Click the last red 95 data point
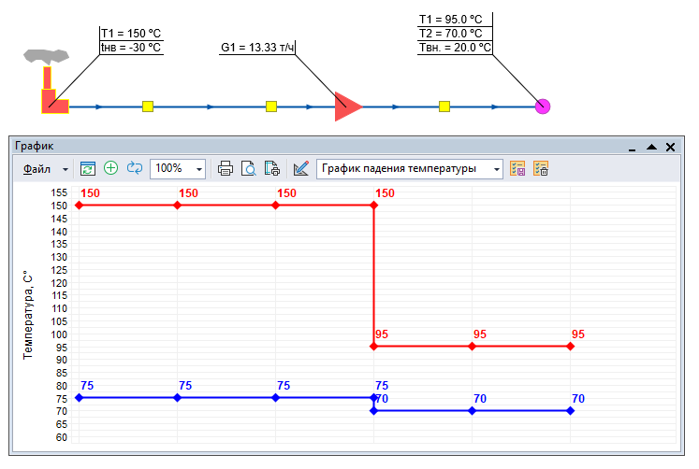This screenshot has width=699, height=469. coord(571,347)
